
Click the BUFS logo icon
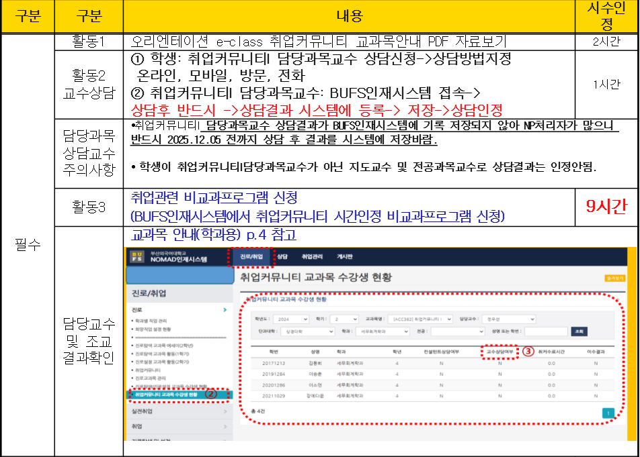[136, 257]
